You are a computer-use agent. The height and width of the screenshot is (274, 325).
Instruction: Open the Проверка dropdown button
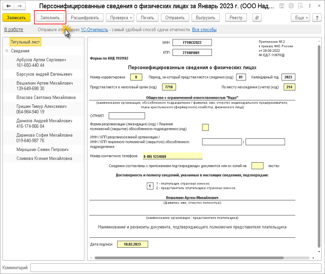point(120,18)
